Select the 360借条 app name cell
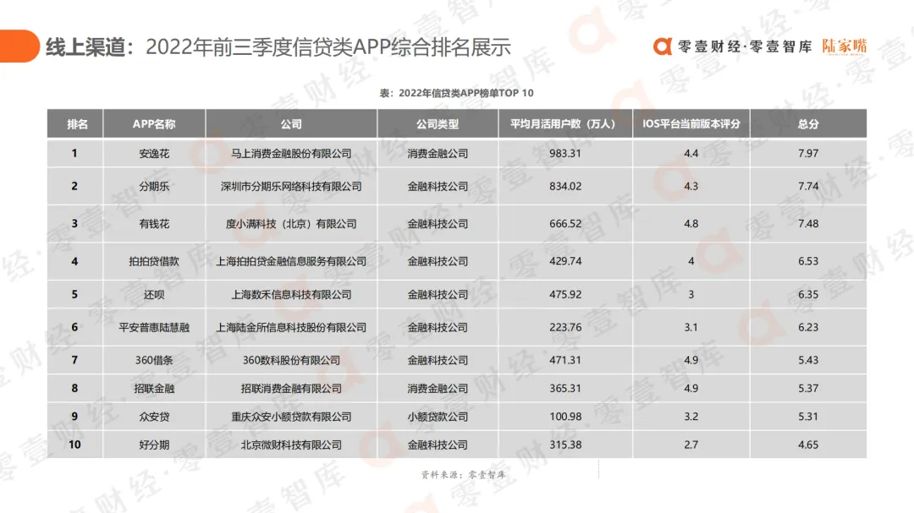 pos(154,360)
